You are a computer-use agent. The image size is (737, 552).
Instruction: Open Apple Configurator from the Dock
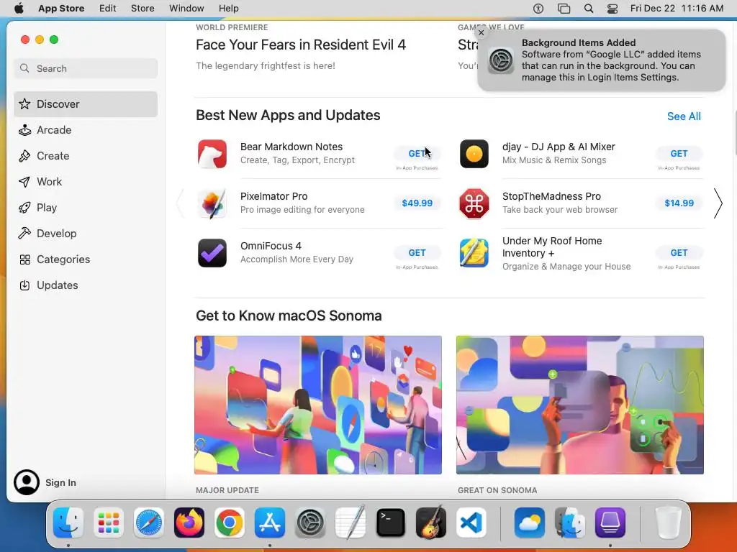pos(610,523)
